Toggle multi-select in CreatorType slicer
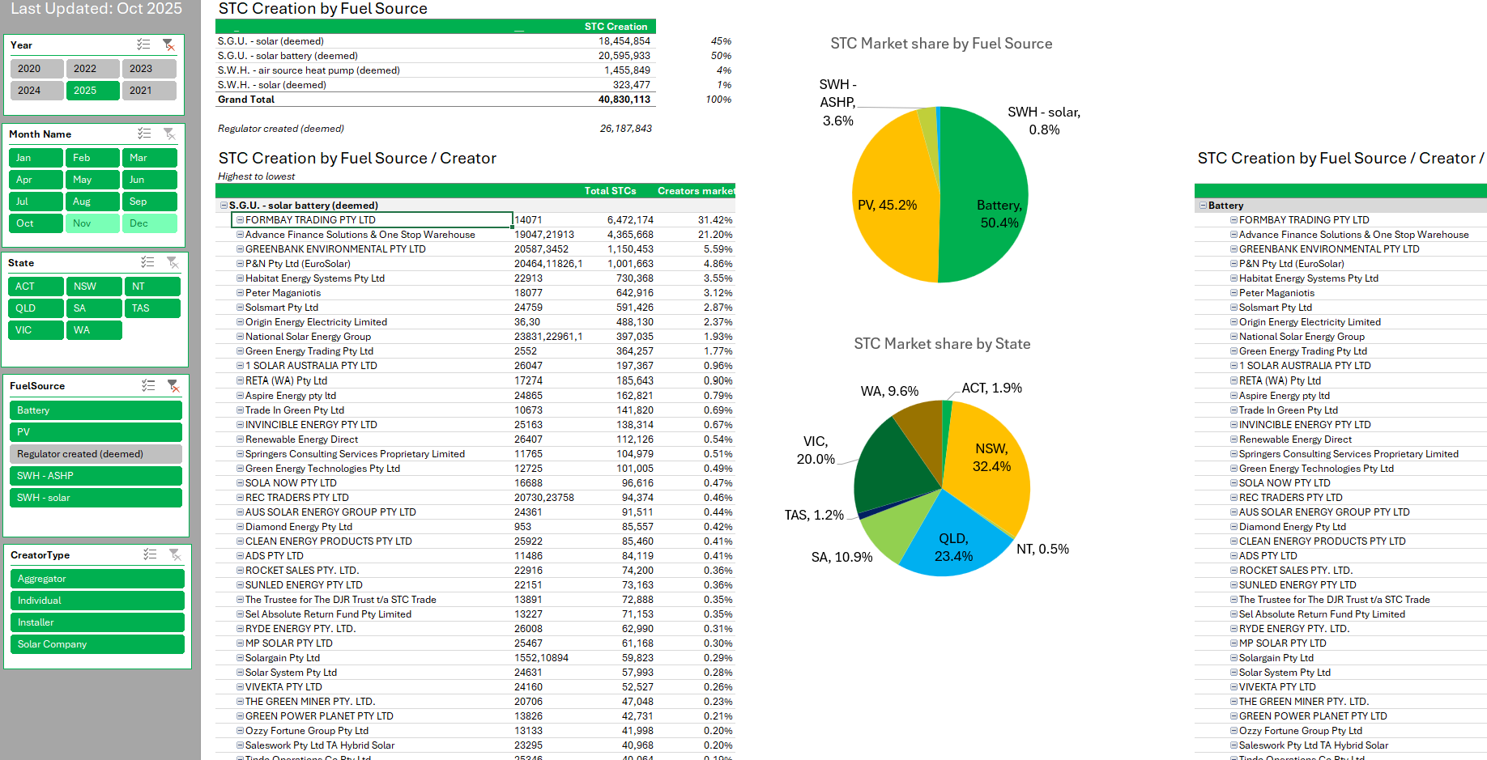This screenshot has height=760, width=1487. (x=150, y=554)
